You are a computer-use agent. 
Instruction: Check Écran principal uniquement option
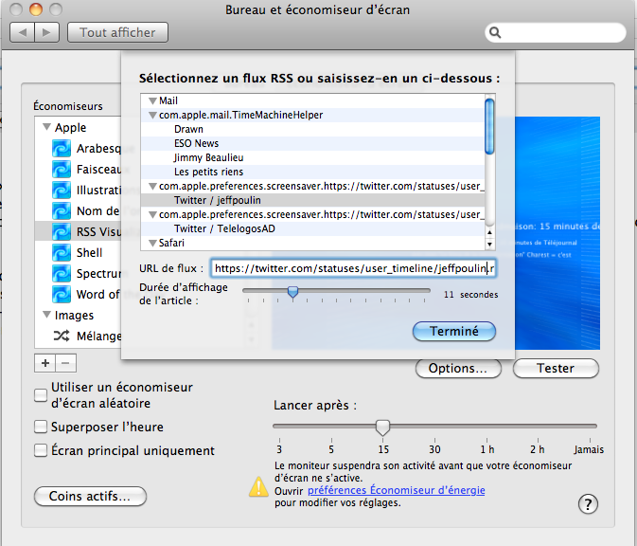pos(42,450)
